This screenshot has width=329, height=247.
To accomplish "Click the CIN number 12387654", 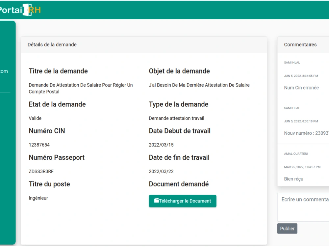I will pyautogui.click(x=39, y=145).
